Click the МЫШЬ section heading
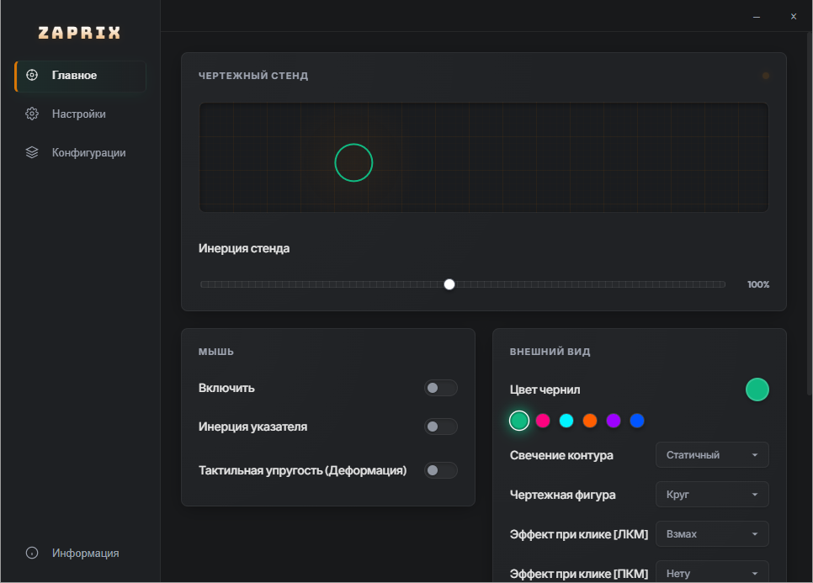Viewport: 813px width, 583px height. 215,352
